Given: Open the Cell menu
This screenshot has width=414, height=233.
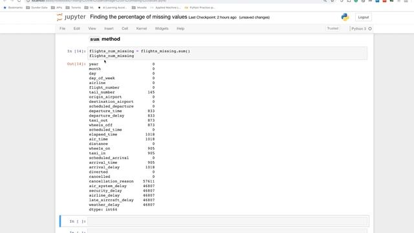Looking at the screenshot, I should 125,28.
